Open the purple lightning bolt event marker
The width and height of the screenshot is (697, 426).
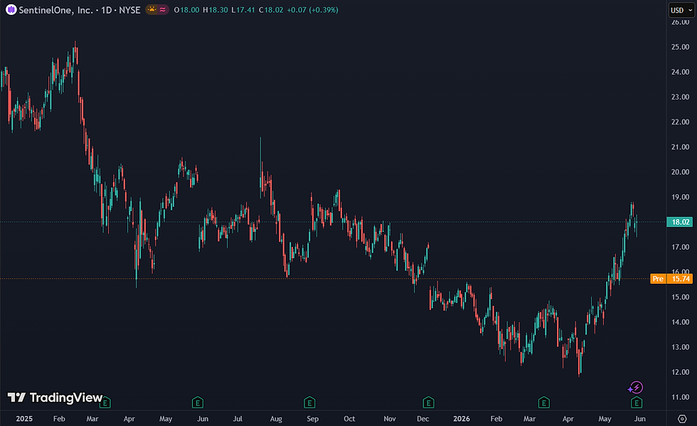pos(636,388)
